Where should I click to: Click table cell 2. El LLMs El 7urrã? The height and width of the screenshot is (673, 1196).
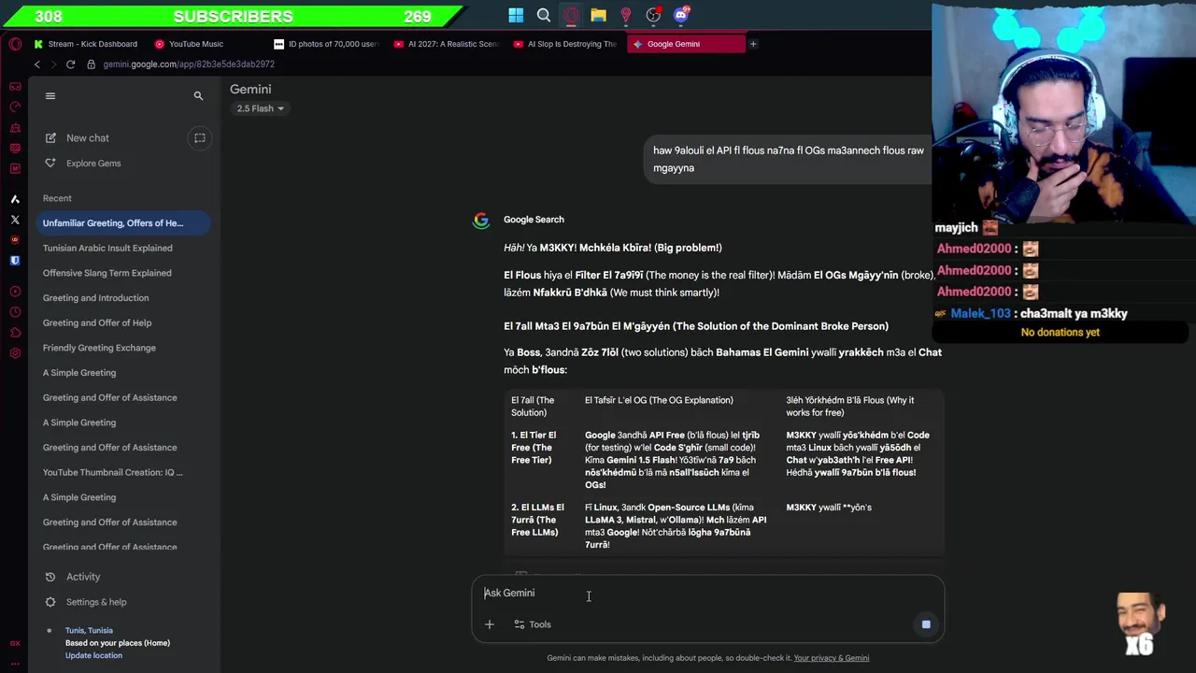click(537, 520)
